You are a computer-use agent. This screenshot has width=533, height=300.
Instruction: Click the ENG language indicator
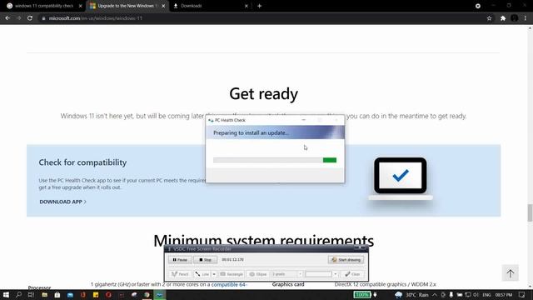pyautogui.click(x=486, y=294)
